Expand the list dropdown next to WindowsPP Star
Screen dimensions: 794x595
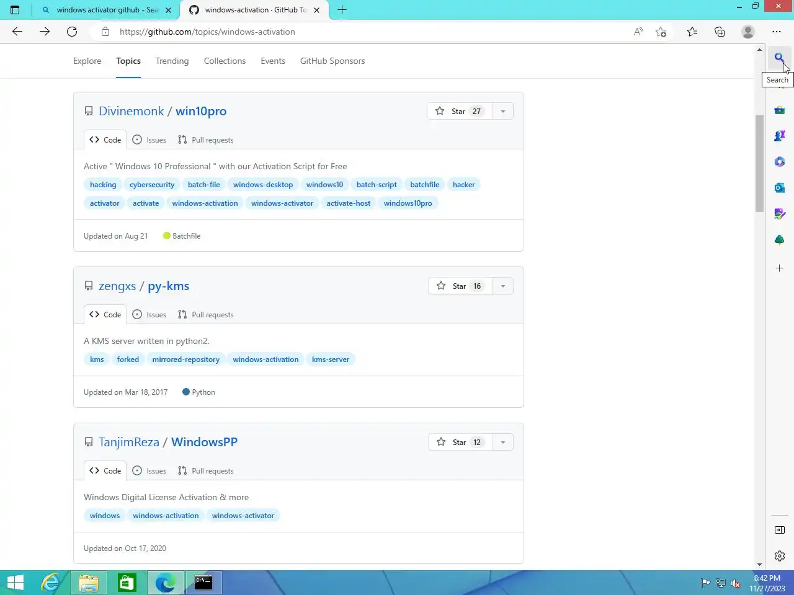click(503, 442)
